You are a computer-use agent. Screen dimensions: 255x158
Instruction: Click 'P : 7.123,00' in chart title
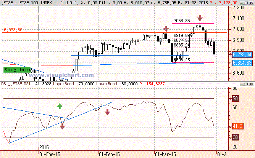point(223,3)
